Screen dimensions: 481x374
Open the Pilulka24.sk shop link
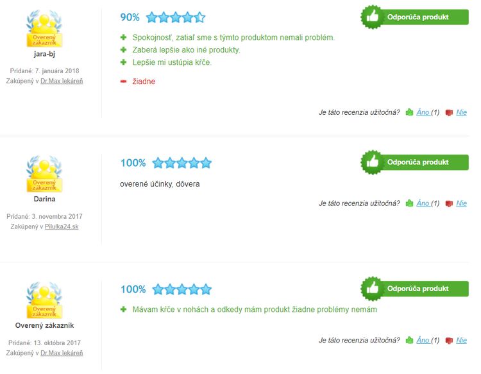62,226
